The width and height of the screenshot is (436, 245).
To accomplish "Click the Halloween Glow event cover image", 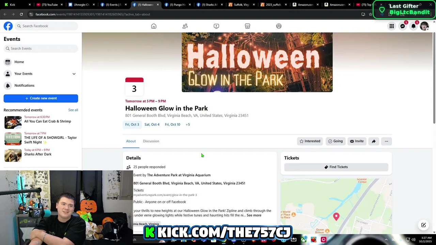I will point(257,62).
